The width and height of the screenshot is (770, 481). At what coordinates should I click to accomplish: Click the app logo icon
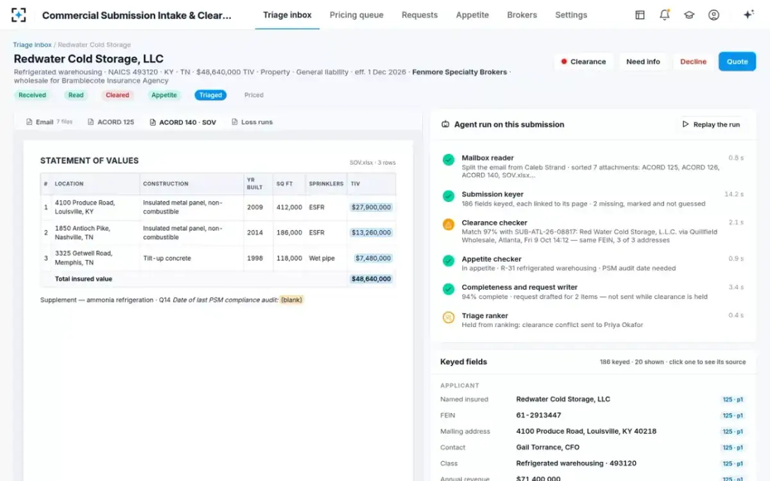point(19,15)
